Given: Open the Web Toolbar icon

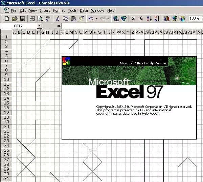Looking at the screenshot, I should point(124,19).
